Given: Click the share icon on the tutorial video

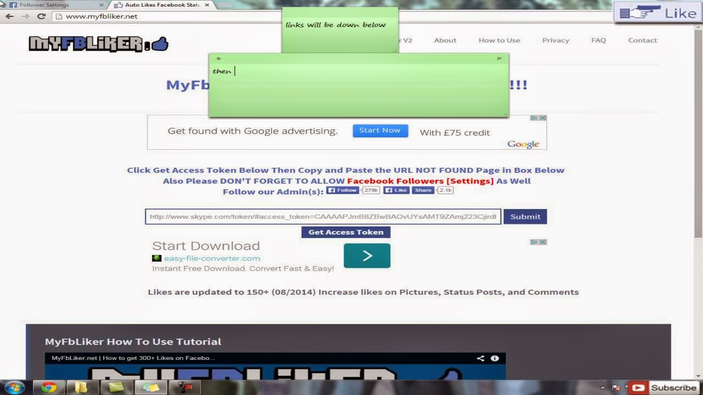Looking at the screenshot, I should click(481, 358).
